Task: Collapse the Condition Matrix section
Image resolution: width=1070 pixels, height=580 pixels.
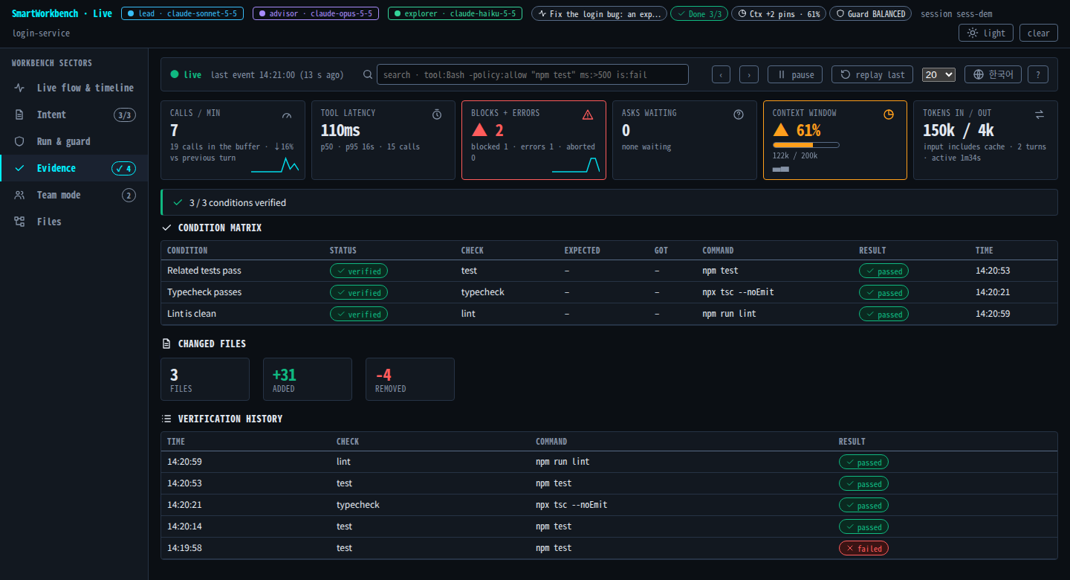Action: click(212, 228)
